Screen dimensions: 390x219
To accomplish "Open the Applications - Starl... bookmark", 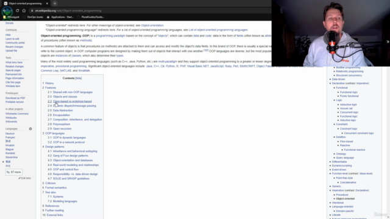I will (60, 17).
